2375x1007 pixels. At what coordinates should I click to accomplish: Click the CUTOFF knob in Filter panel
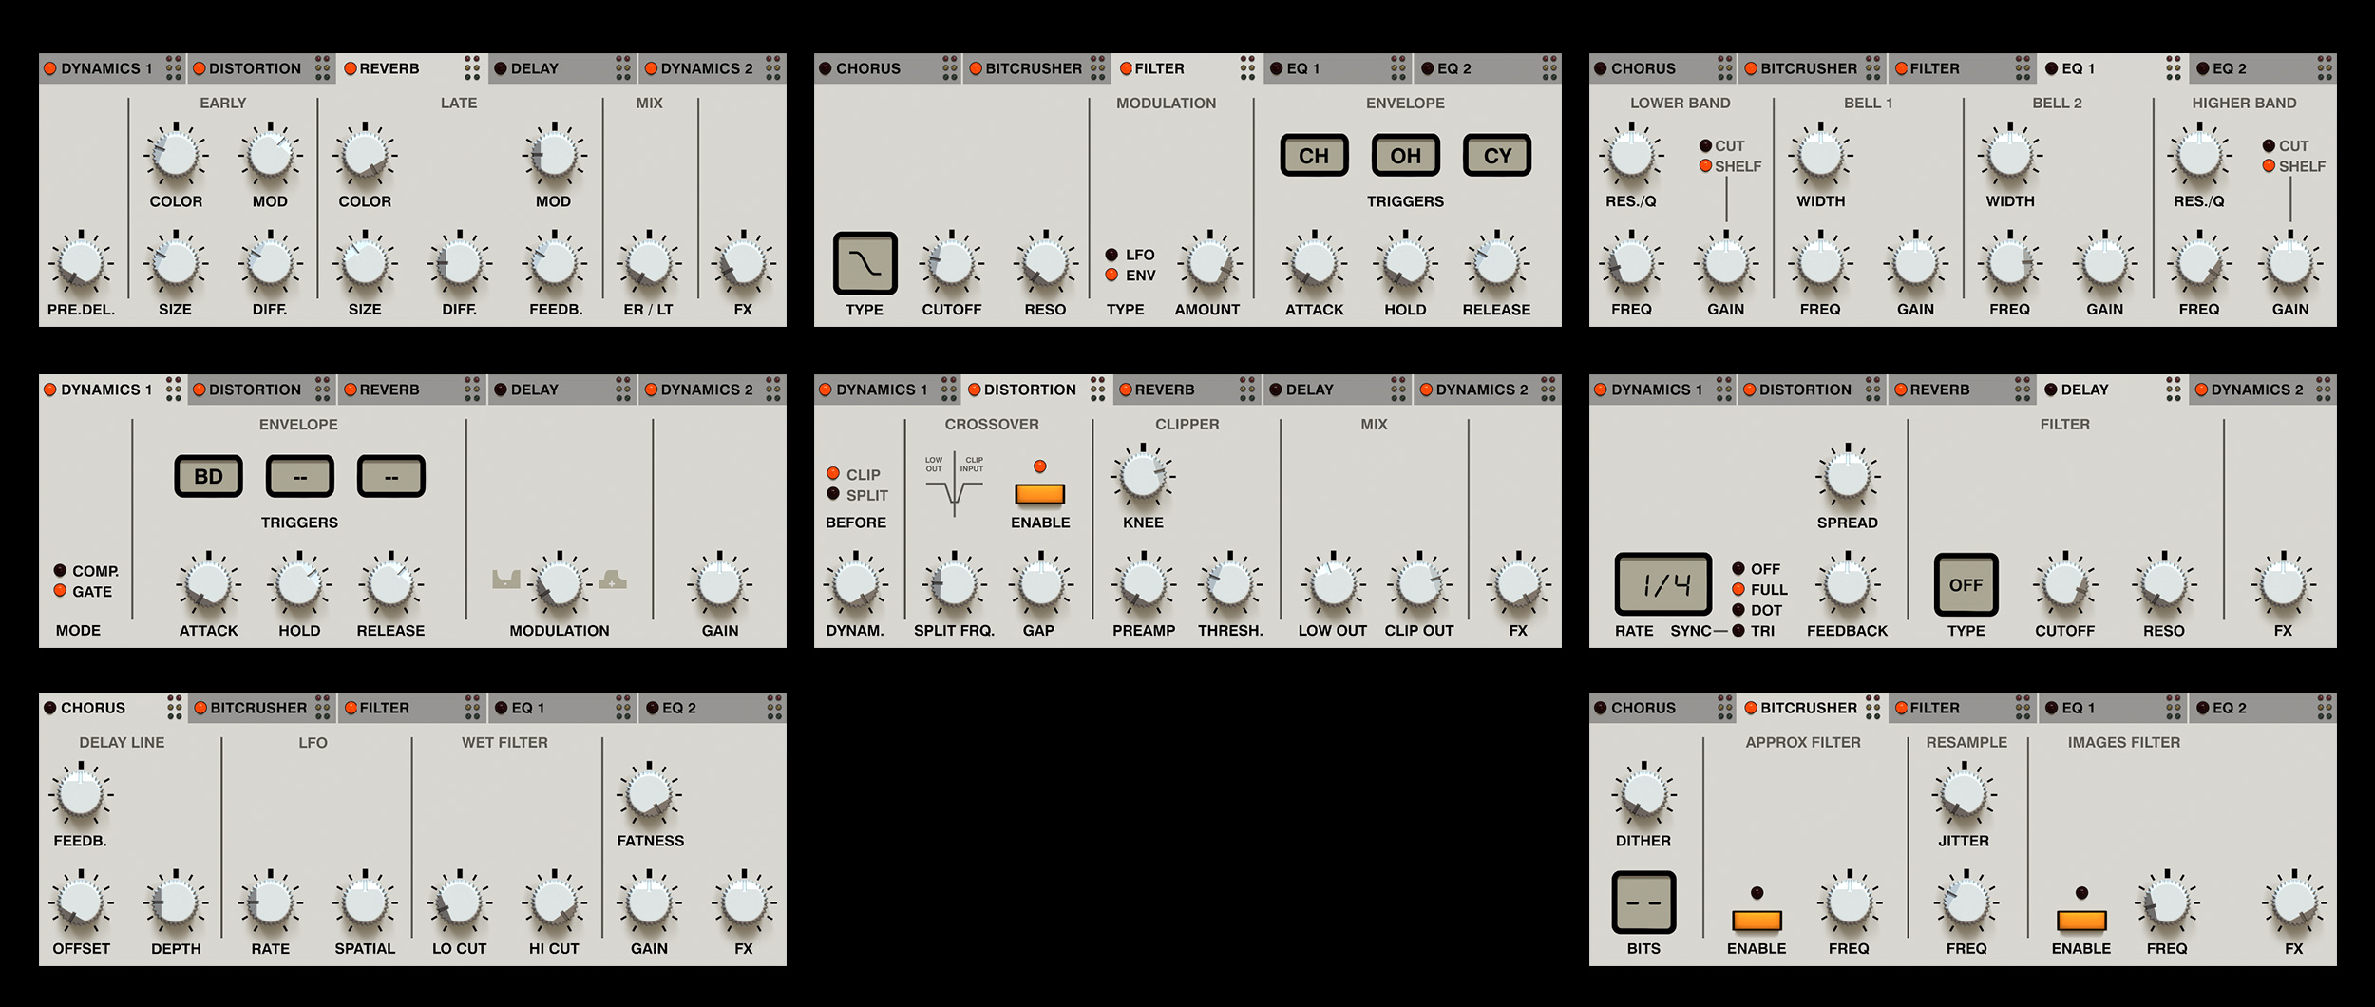point(951,264)
